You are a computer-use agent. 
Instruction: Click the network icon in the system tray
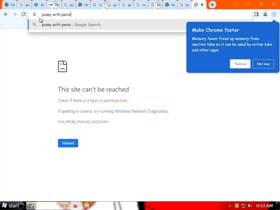point(243,206)
